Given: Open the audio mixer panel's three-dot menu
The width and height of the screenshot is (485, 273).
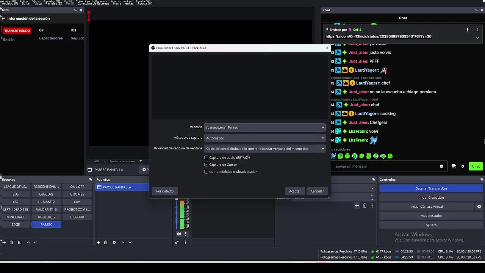Looking at the screenshot, I should [185, 242].
